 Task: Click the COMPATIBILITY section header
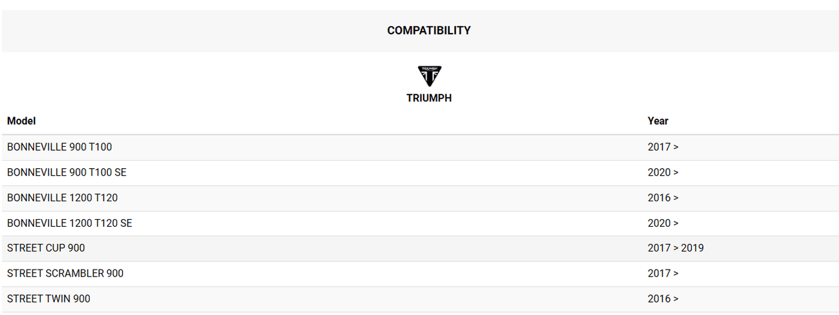(x=428, y=30)
